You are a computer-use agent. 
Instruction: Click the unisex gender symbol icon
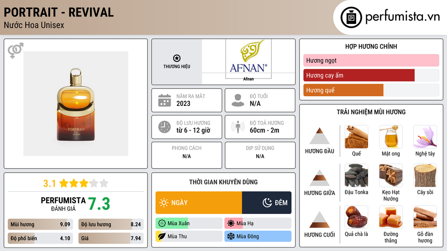point(15,51)
